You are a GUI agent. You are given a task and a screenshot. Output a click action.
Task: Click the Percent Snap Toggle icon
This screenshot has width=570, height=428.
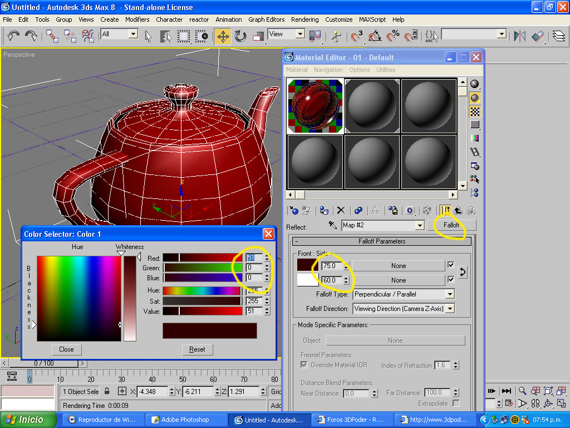coord(392,36)
